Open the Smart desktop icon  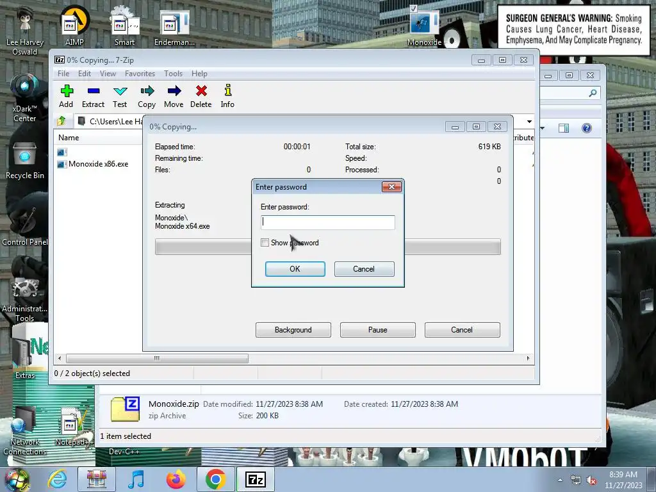click(x=124, y=26)
